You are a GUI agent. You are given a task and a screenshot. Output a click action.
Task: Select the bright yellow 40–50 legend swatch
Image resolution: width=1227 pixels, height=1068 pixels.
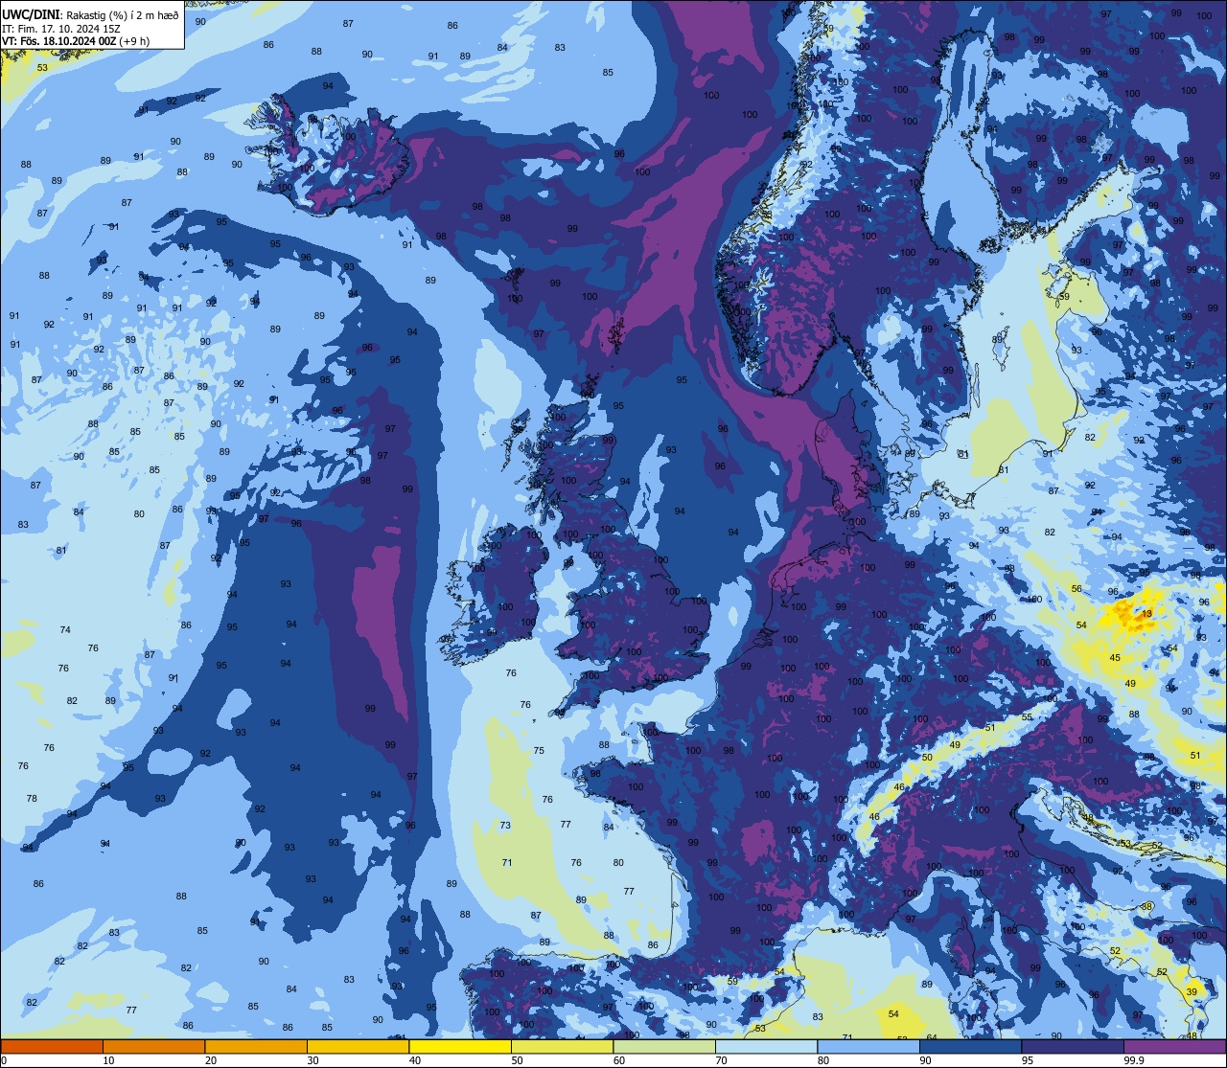pos(460,1046)
